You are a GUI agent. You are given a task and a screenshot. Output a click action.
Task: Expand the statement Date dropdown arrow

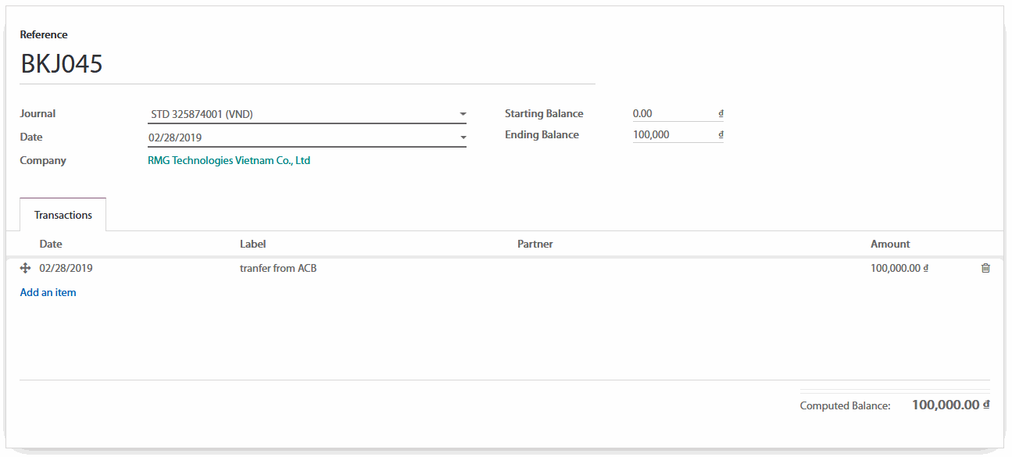tap(463, 137)
